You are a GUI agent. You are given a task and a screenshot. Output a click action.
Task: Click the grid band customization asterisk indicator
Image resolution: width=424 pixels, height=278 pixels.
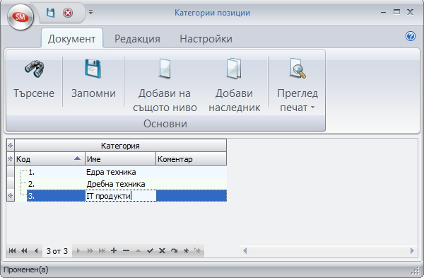click(11, 146)
